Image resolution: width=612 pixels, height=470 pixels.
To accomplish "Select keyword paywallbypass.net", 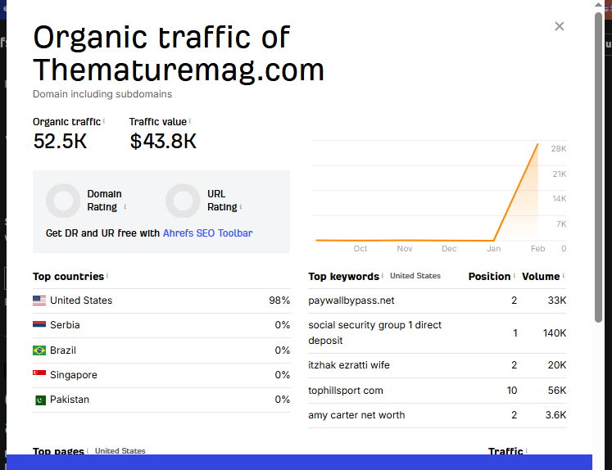I will 351,301.
